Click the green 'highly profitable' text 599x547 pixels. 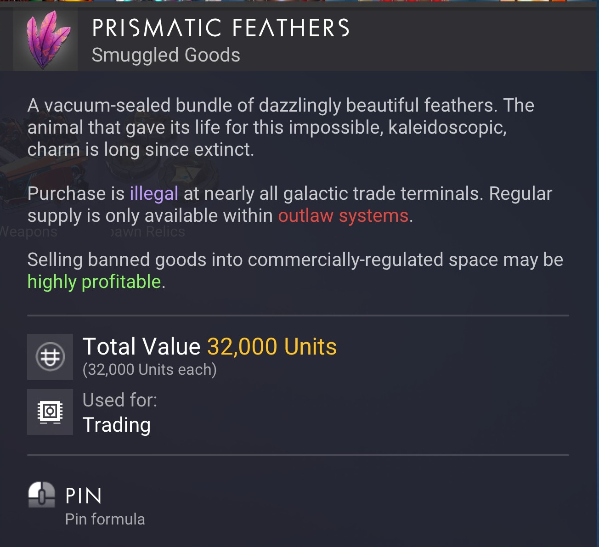(x=94, y=282)
